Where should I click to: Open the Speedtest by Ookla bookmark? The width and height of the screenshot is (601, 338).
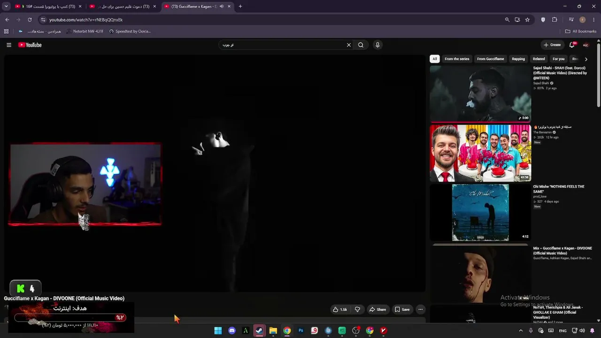pos(130,31)
